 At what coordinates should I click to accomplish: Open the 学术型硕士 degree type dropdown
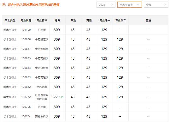(x=130, y=5)
